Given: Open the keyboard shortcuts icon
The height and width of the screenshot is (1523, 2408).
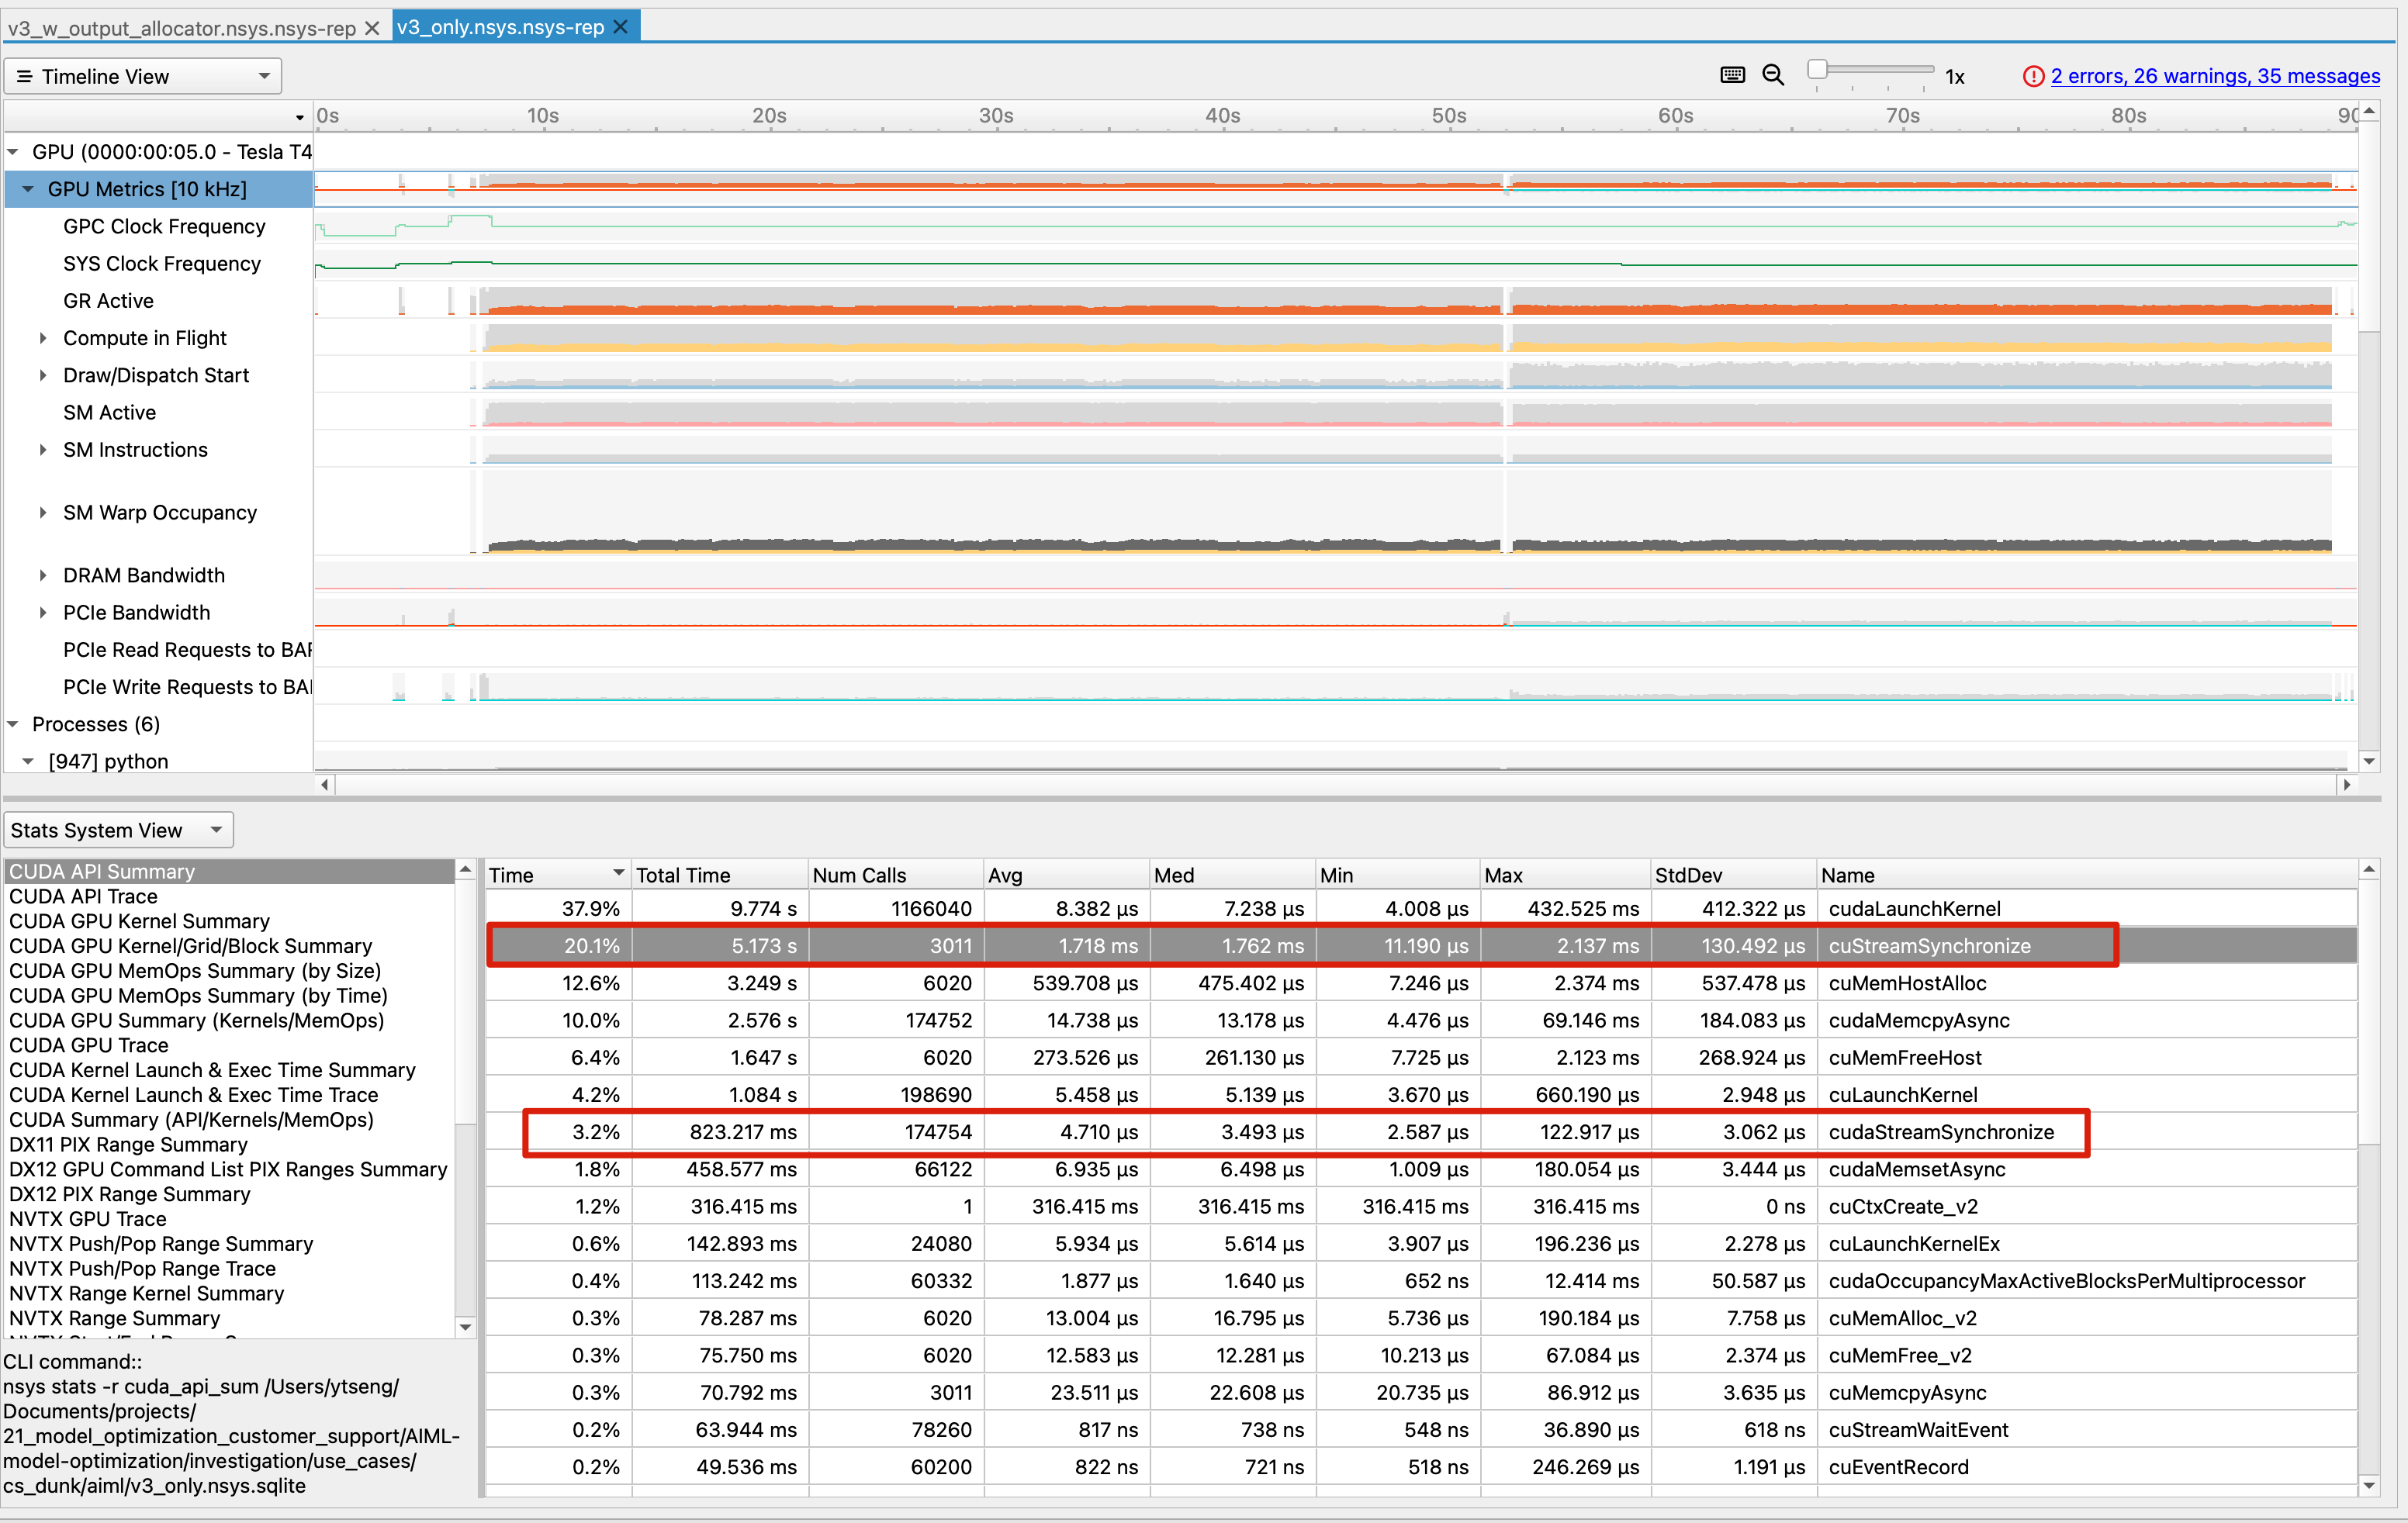Looking at the screenshot, I should tap(1733, 75).
